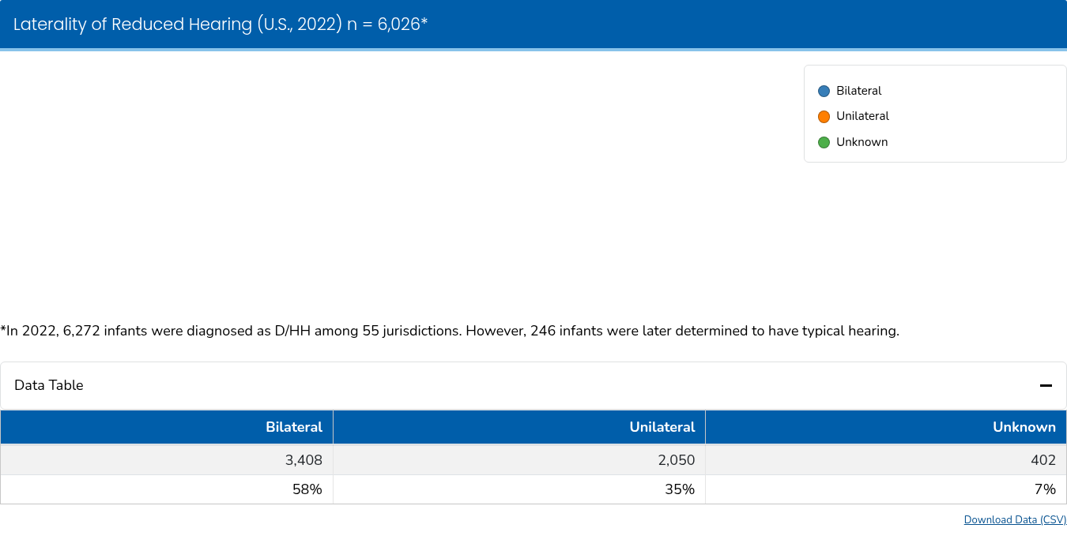Screen dimensions: 1067x547
Task: Click the 3,408 Bilateral count cell
Action: coord(304,460)
